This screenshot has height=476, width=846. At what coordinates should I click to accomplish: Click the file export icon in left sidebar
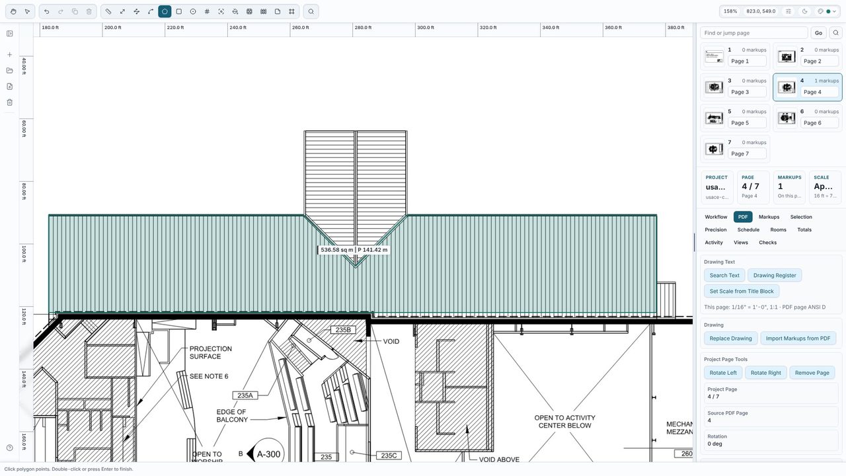(10, 87)
